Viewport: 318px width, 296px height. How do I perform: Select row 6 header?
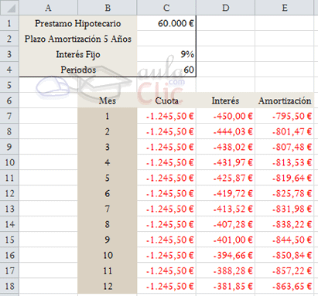pos(9,100)
